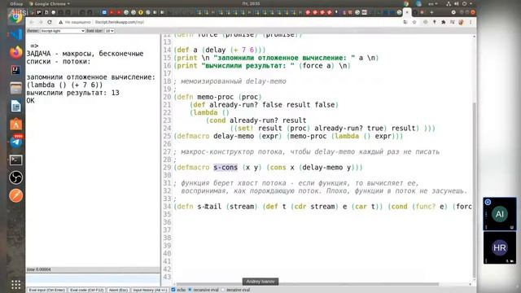
Task: Click 'already-run? false' on line 21
Action: tap(246, 105)
